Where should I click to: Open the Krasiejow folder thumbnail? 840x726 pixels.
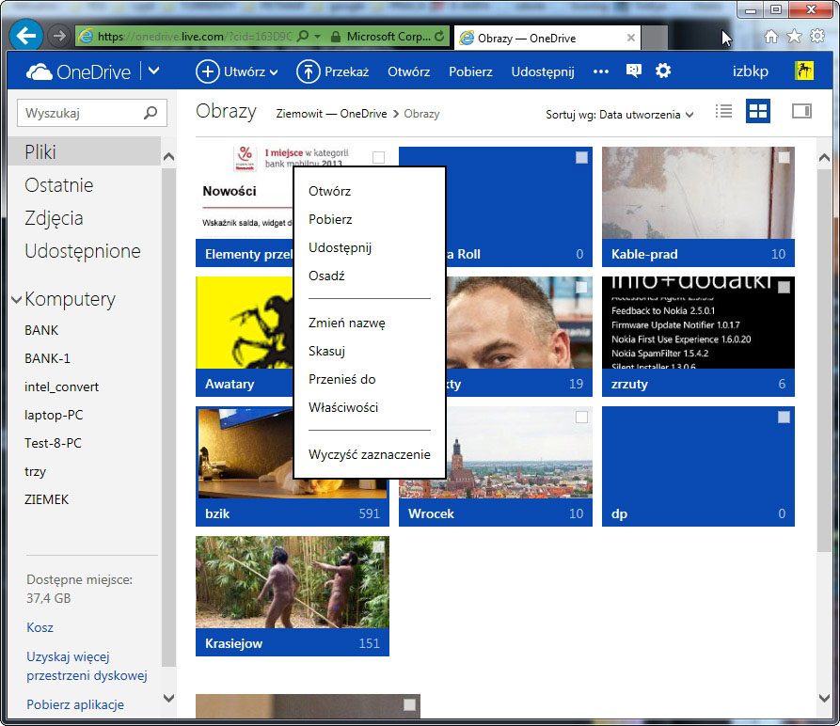[x=292, y=595]
